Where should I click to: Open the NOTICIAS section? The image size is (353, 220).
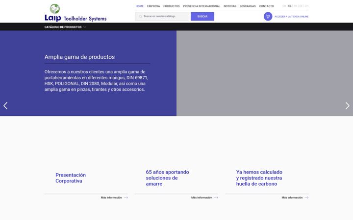pyautogui.click(x=230, y=6)
